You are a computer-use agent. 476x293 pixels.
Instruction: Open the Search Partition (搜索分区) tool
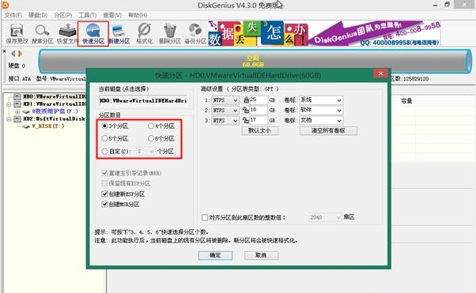coord(42,34)
